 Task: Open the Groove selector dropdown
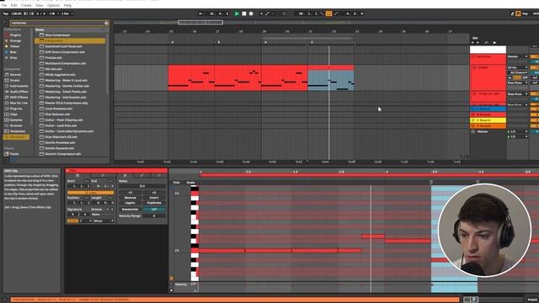pos(103,215)
